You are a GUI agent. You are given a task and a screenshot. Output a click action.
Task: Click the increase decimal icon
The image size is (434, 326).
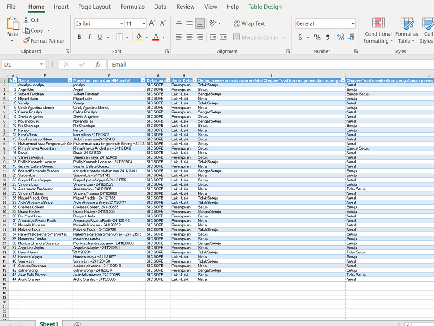(340, 37)
